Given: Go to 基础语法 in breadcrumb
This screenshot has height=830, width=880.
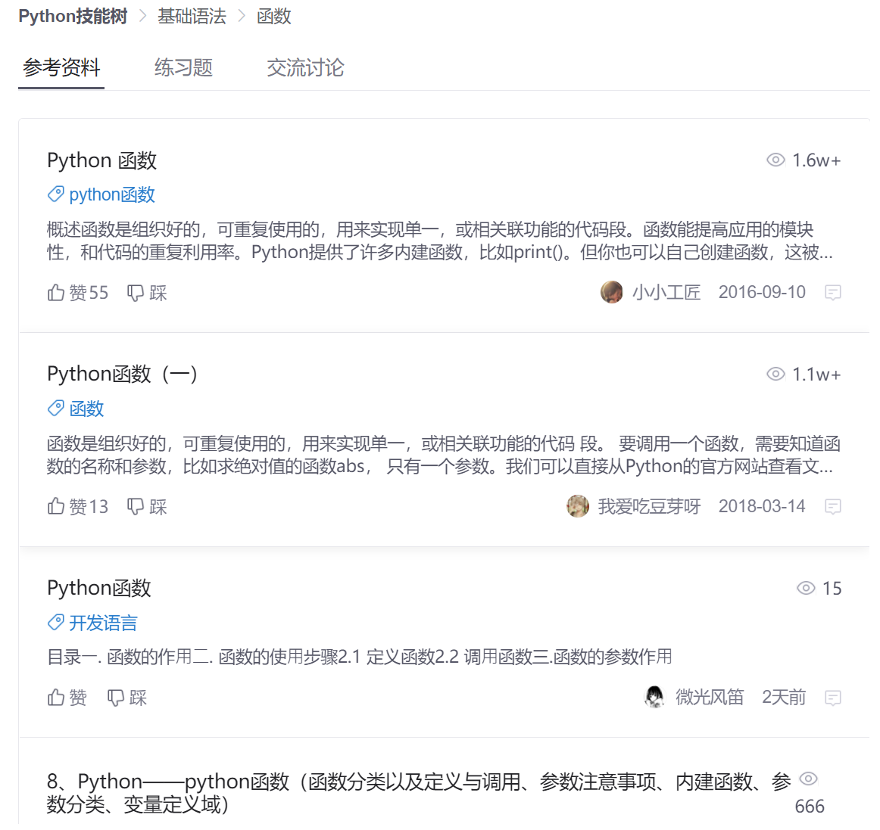Looking at the screenshot, I should [192, 16].
